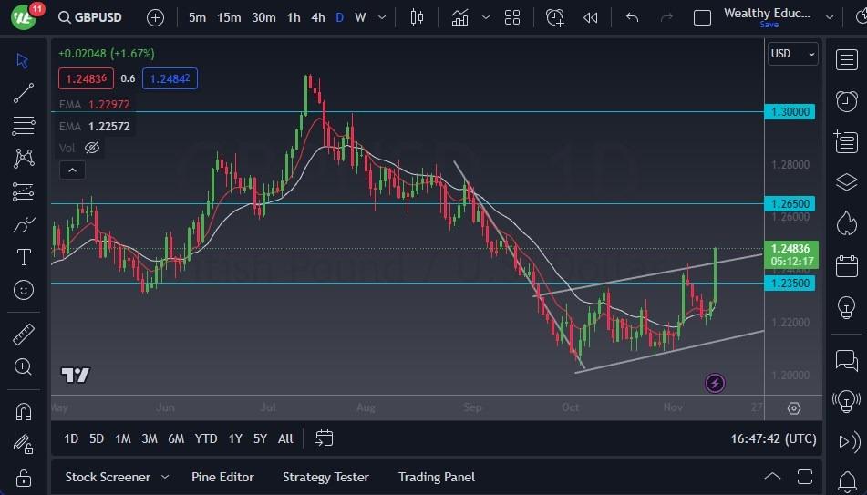Click the sell price 1.24836 button
Screen dimensions: 867x495
click(x=86, y=78)
